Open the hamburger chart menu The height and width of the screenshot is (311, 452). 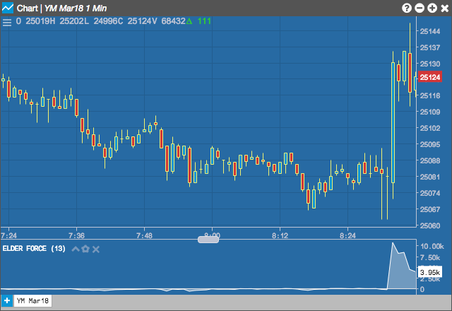pos(7,22)
